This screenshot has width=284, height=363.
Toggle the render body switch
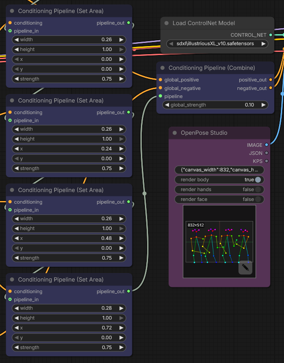click(258, 179)
